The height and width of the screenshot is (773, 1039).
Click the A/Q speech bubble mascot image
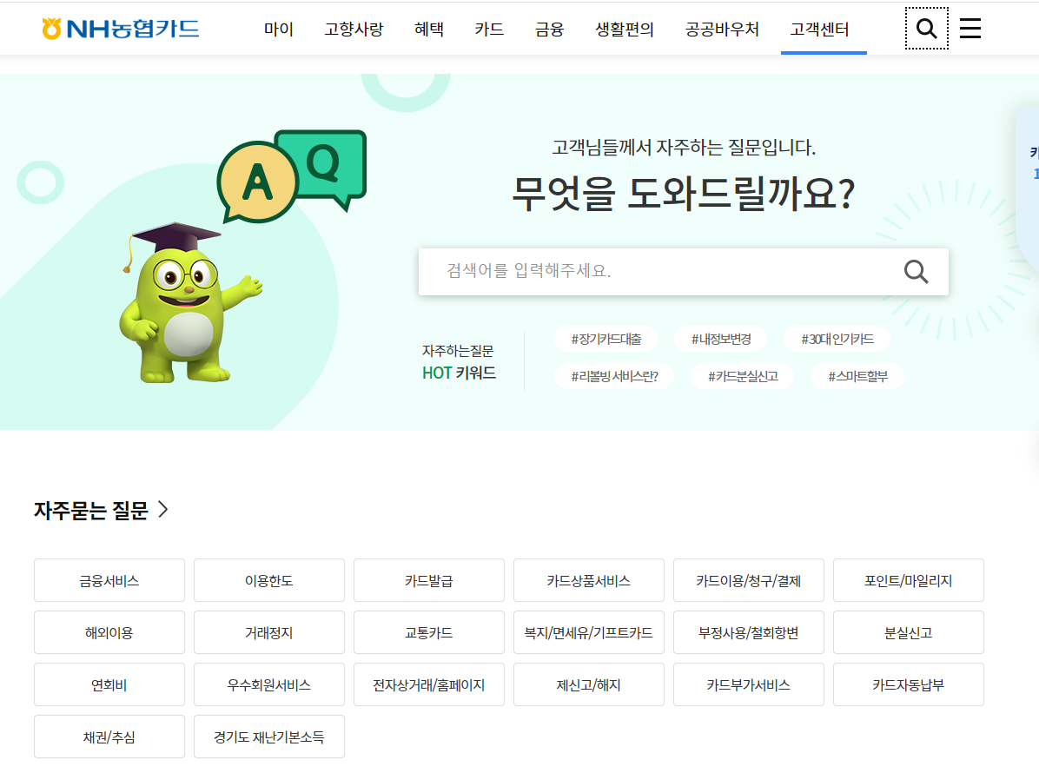coord(242,257)
